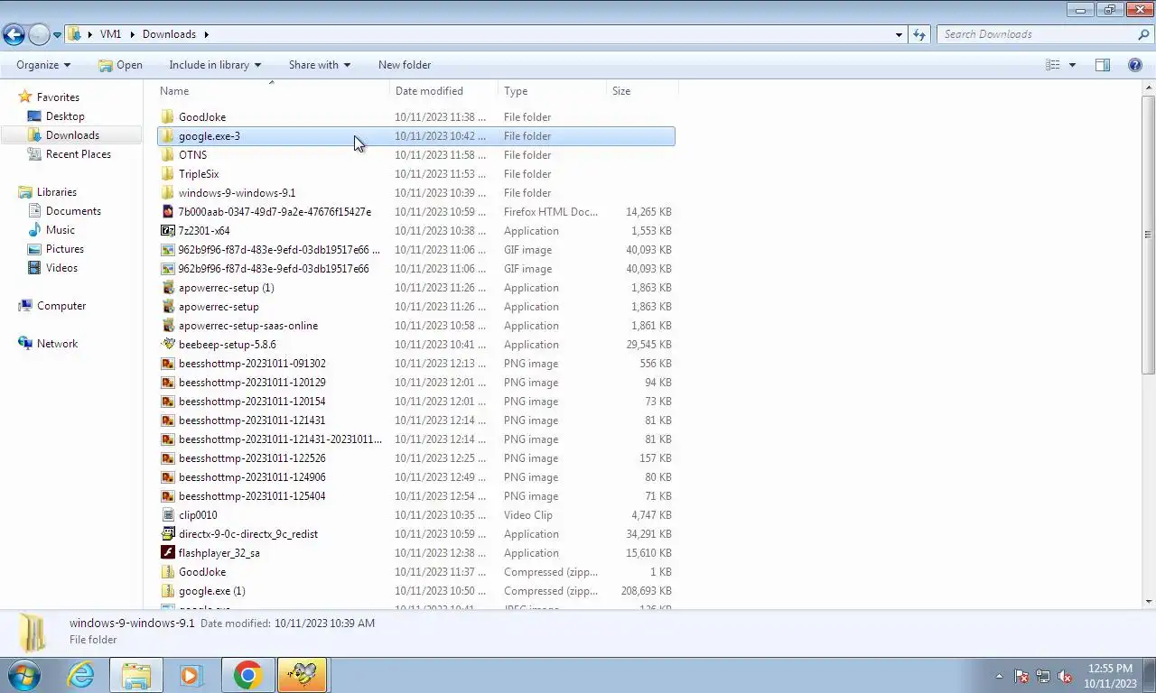Select the apowerrec-setup (1) application icon

[x=167, y=288]
